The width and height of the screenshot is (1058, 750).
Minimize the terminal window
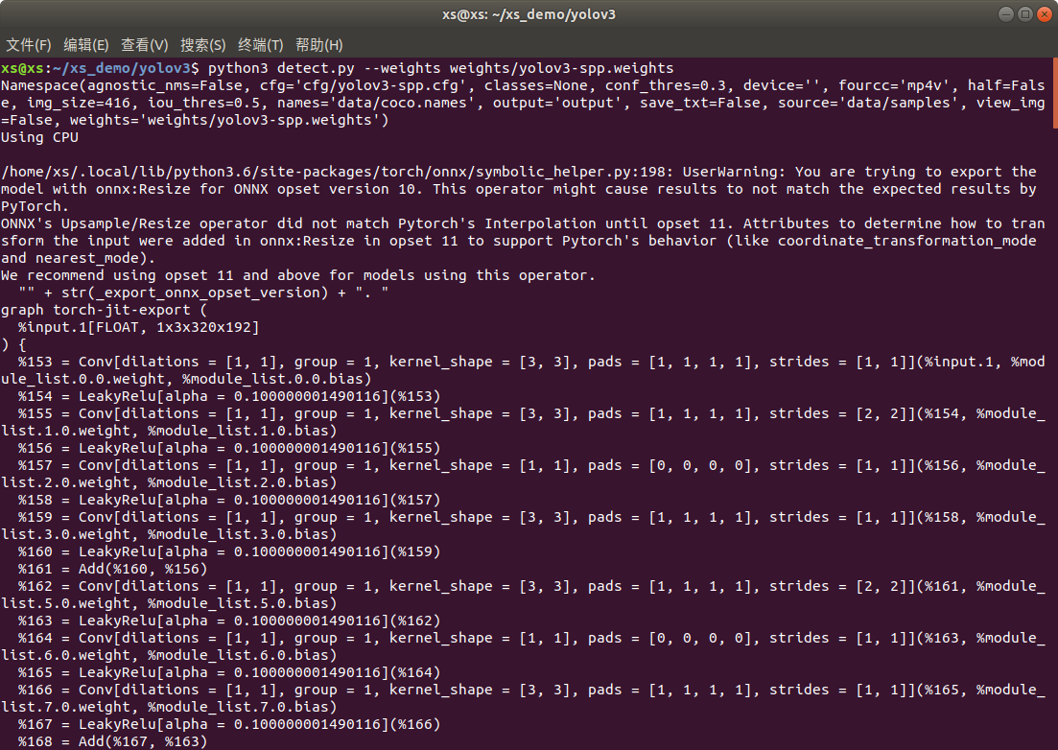pos(1005,14)
